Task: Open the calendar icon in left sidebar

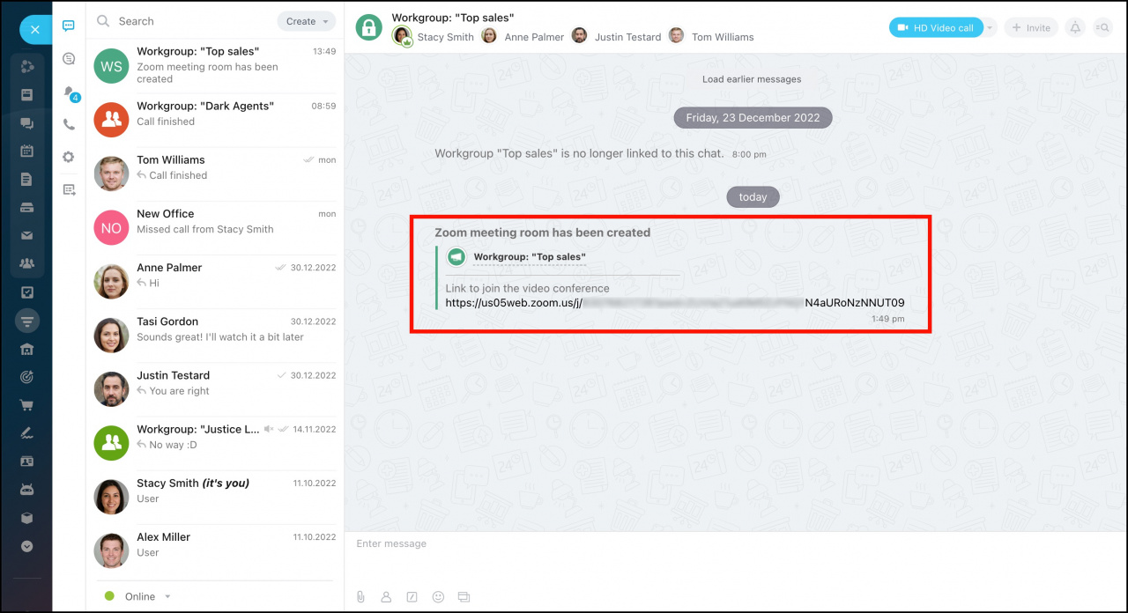Action: tap(27, 151)
